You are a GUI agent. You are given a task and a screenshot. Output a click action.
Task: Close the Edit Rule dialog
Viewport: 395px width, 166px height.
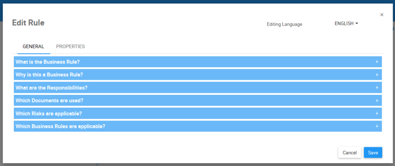(x=382, y=15)
